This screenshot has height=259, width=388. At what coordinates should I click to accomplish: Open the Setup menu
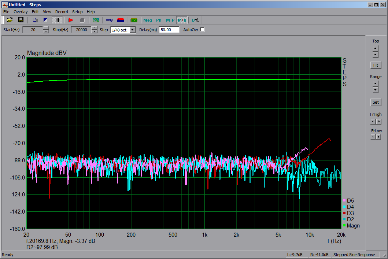pos(77,12)
